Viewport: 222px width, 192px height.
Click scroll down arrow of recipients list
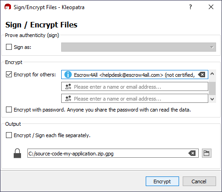(212, 99)
